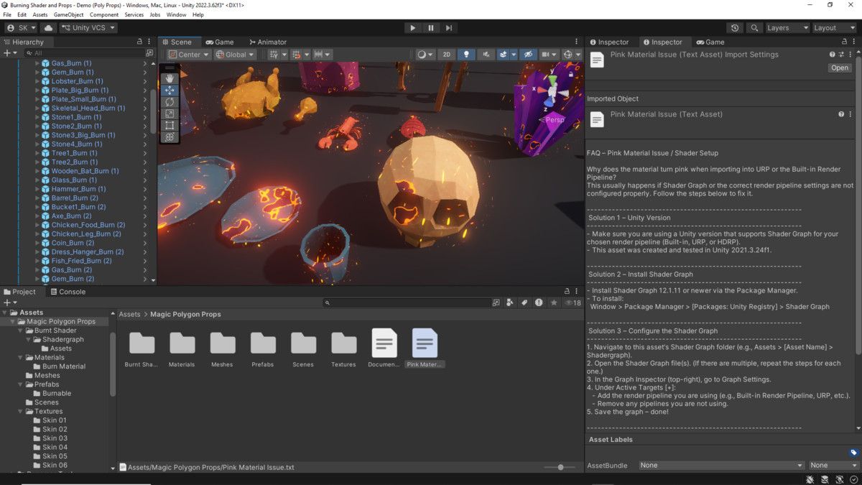The height and width of the screenshot is (485, 862).
Task: Click the scene orientation gizmo
Action: 552,92
